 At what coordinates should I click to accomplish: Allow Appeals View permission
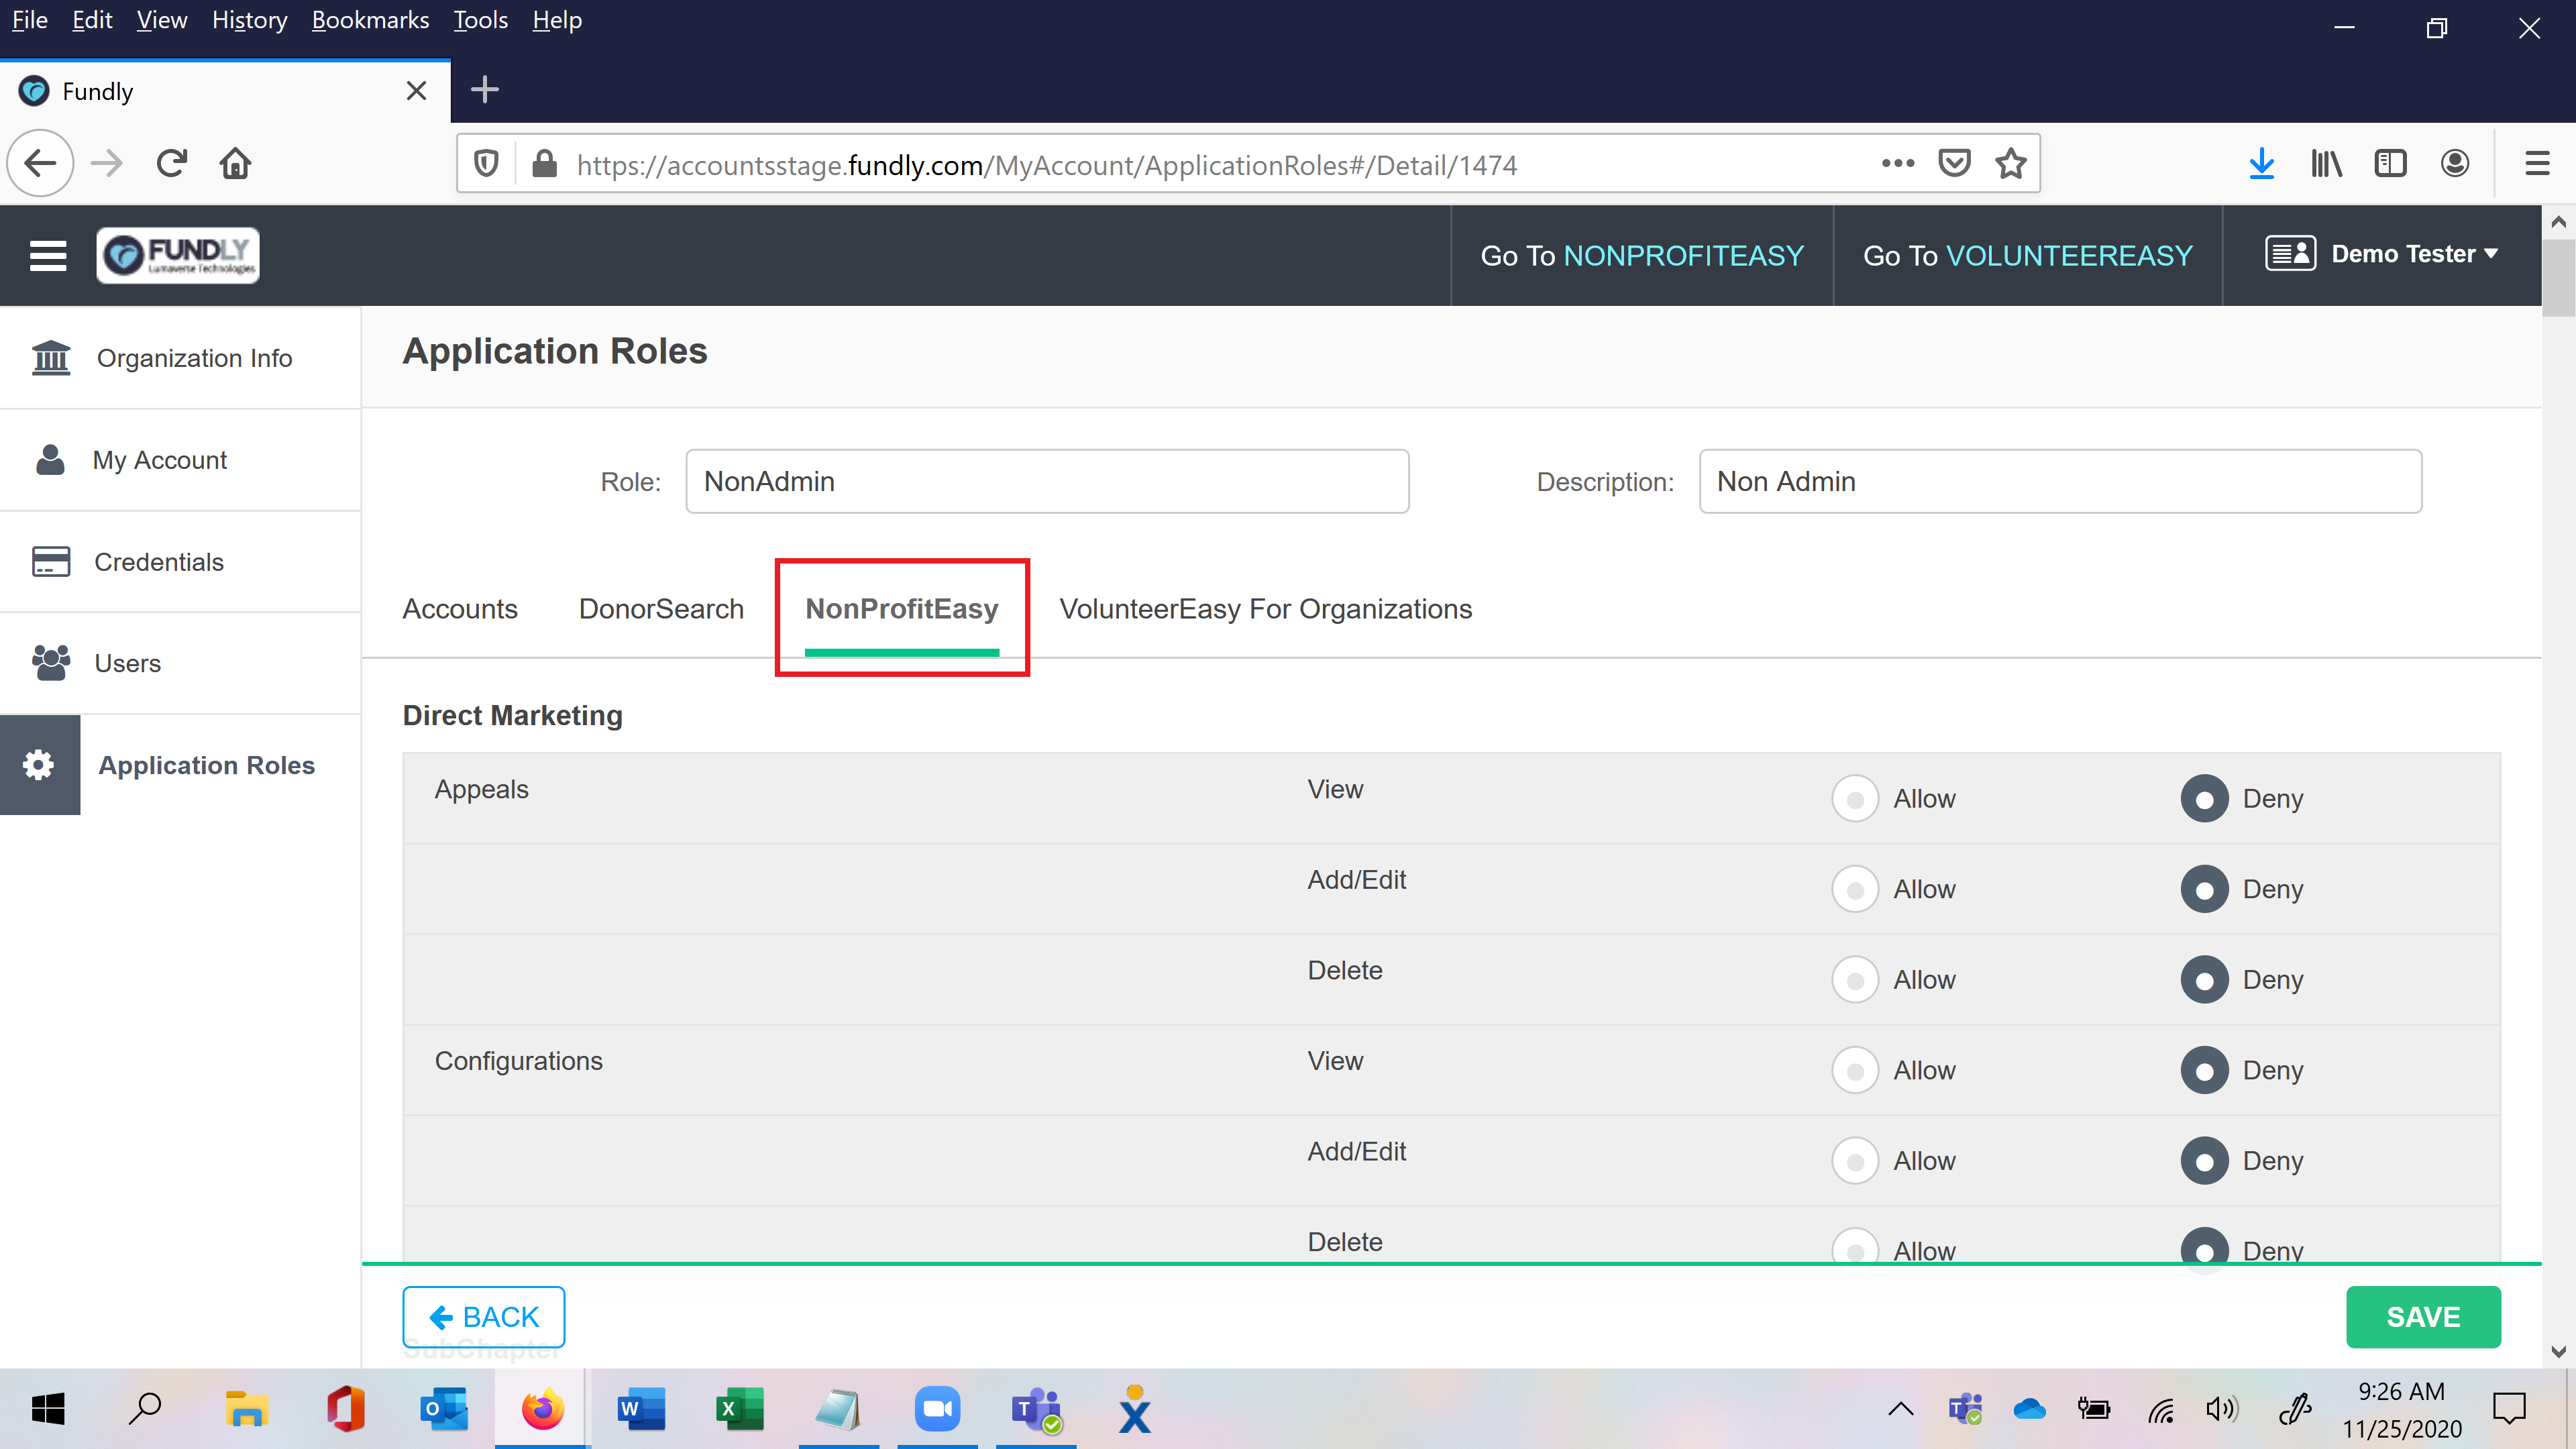tap(1855, 799)
